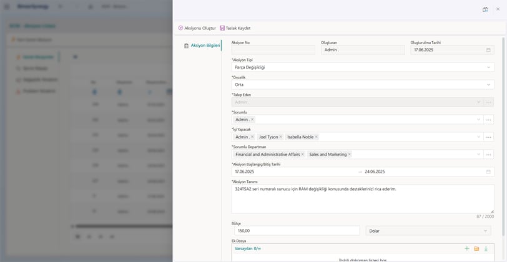Click the document export icon in panel header
Image resolution: width=507 pixels, height=262 pixels.
click(485, 9)
